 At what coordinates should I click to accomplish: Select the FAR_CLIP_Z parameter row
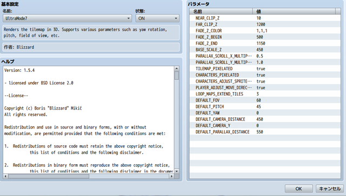(265, 24)
